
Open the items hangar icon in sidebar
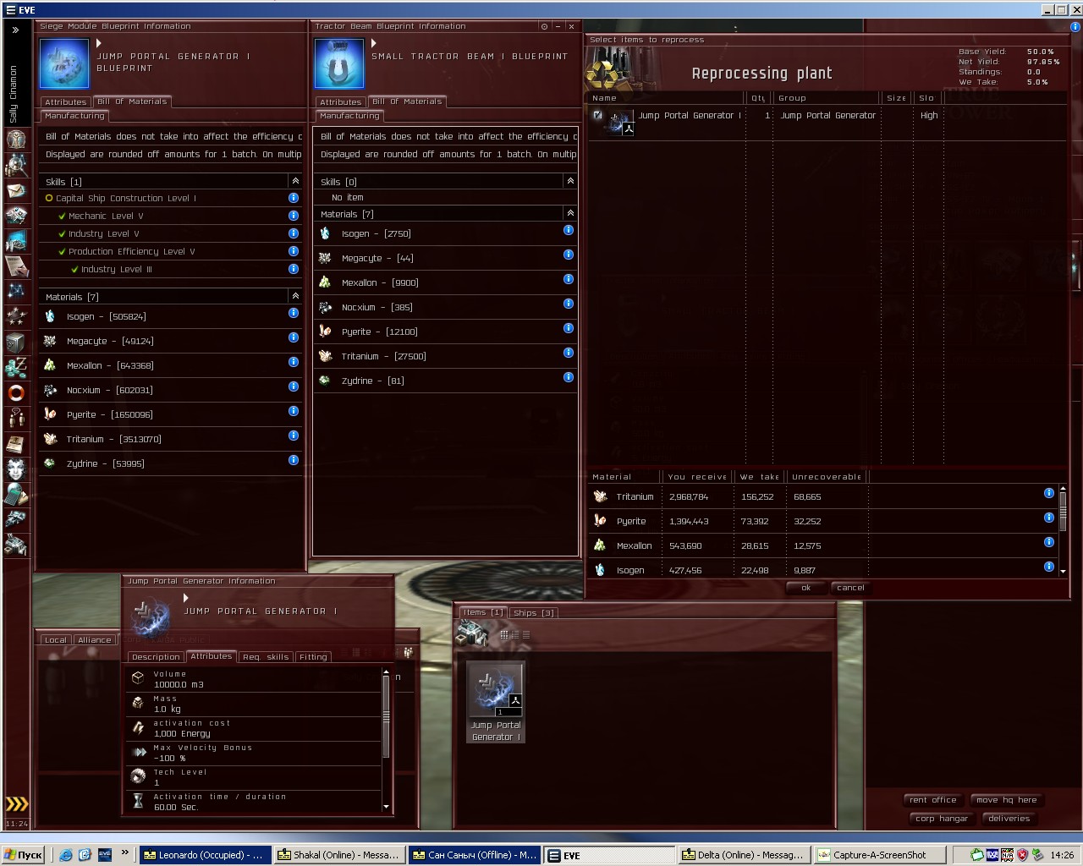point(16,545)
